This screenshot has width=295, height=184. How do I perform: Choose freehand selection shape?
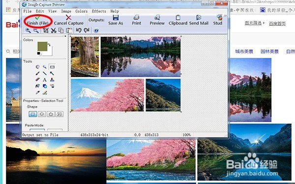[x=59, y=114]
